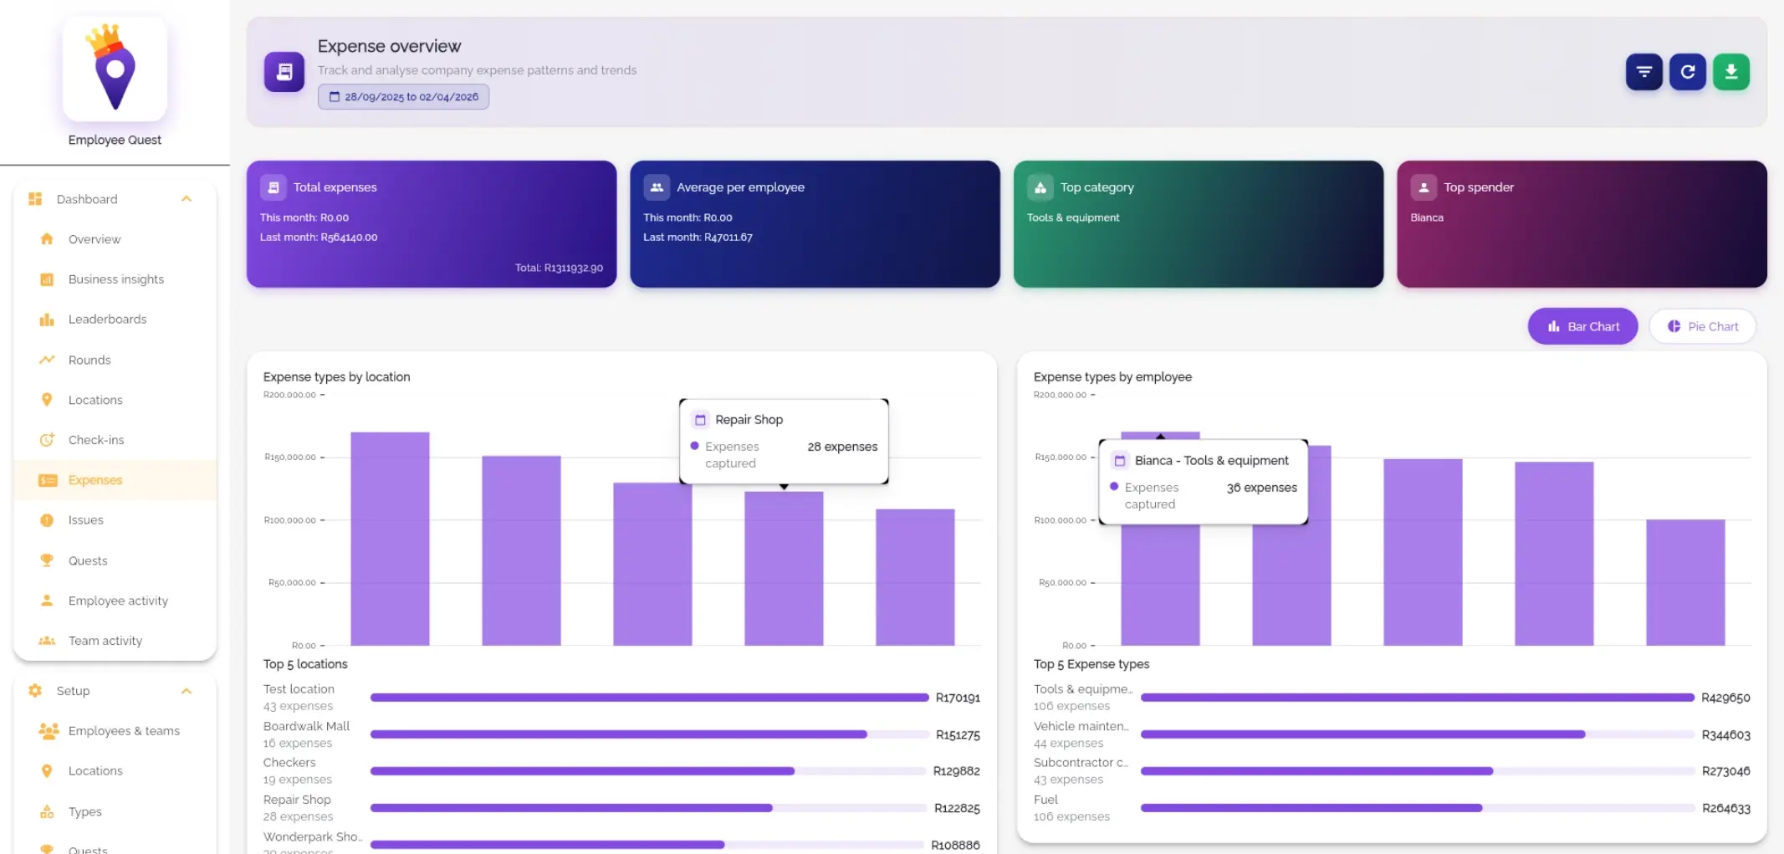Collapse the Setup menu section
This screenshot has height=854, width=1784.
187,690
